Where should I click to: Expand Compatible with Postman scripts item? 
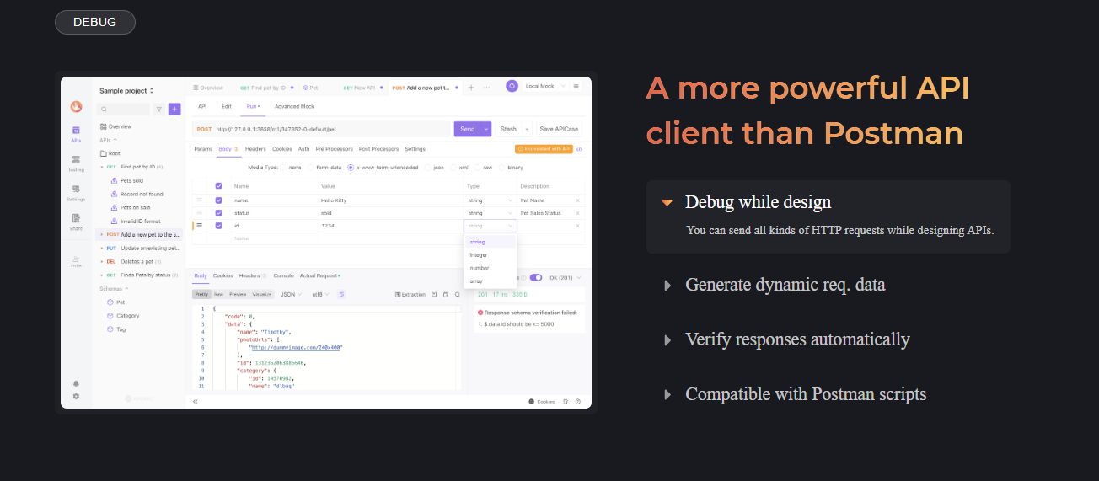click(806, 394)
